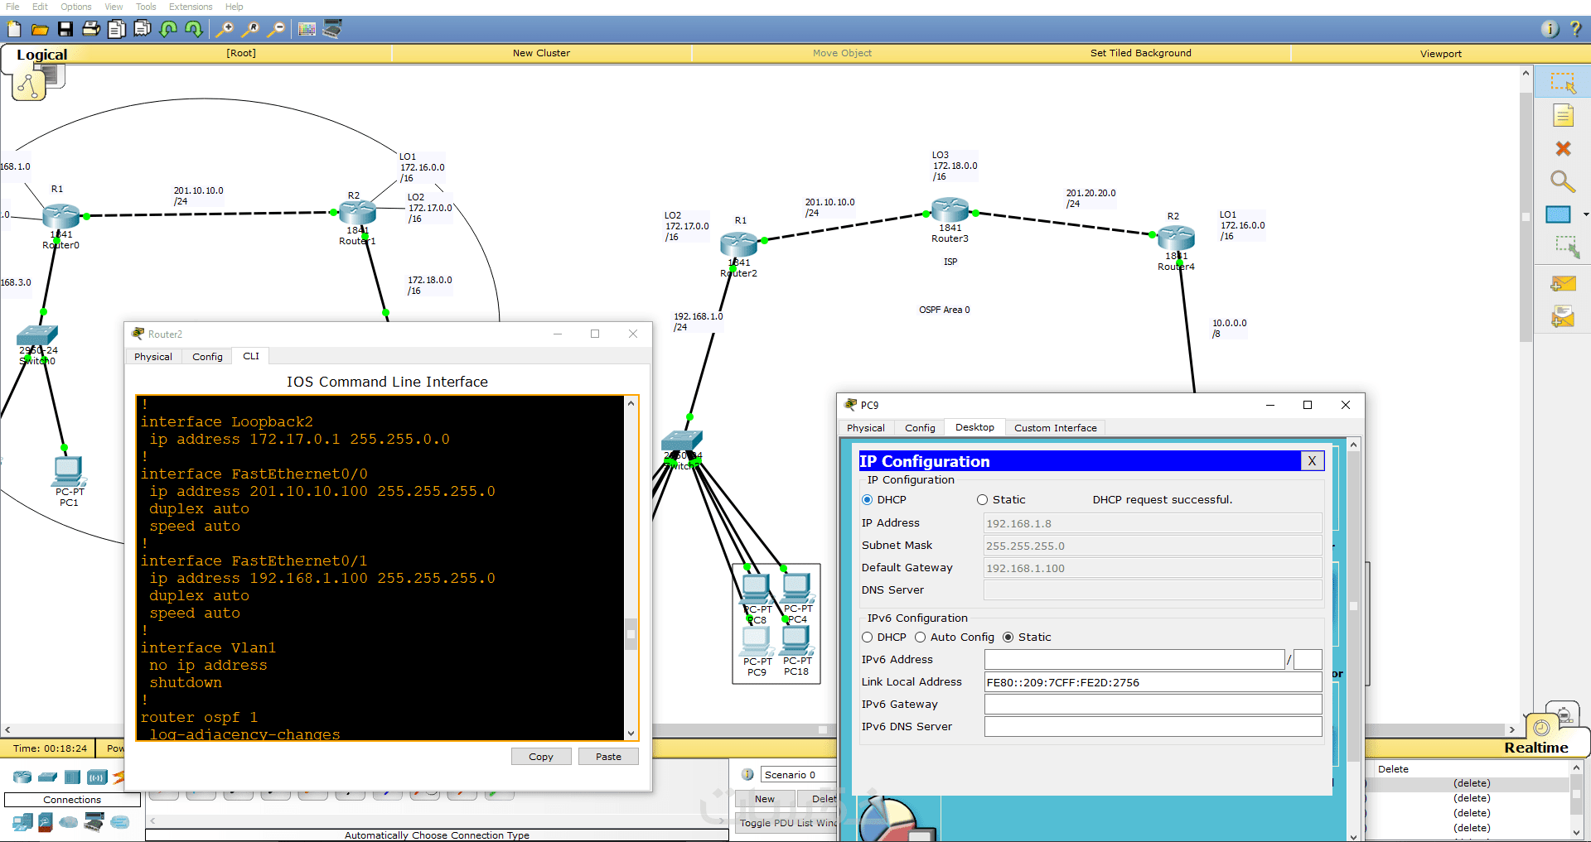Select the Resize Shape tool
Image resolution: width=1591 pixels, height=842 pixels.
point(1565,247)
